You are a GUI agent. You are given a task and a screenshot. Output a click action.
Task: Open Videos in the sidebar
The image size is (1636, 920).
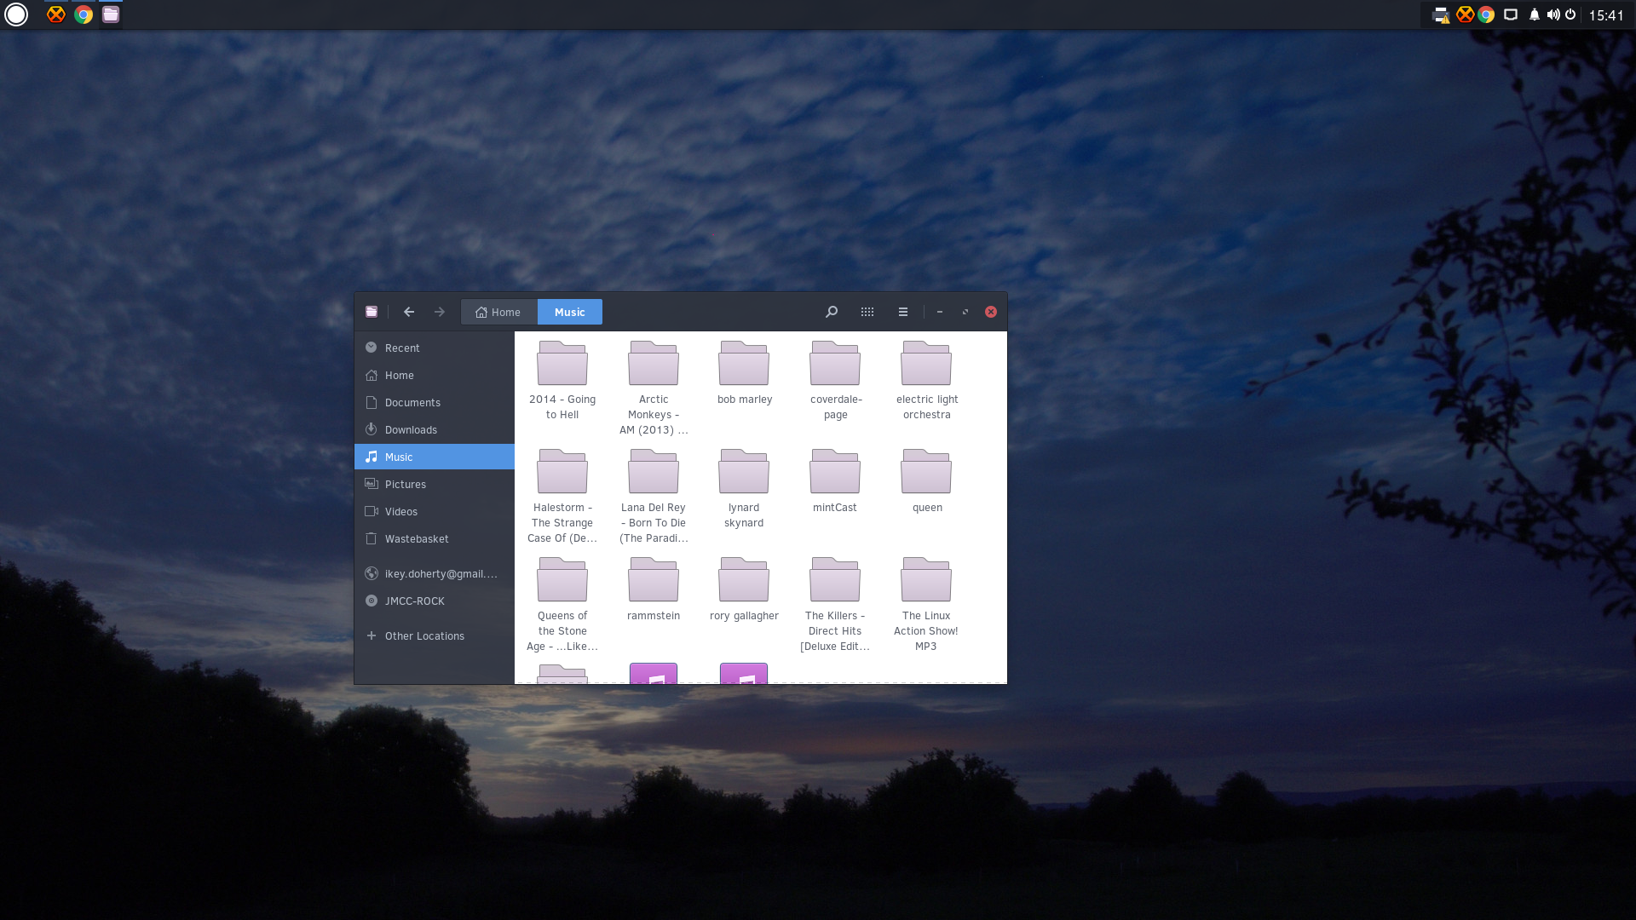tap(435, 511)
